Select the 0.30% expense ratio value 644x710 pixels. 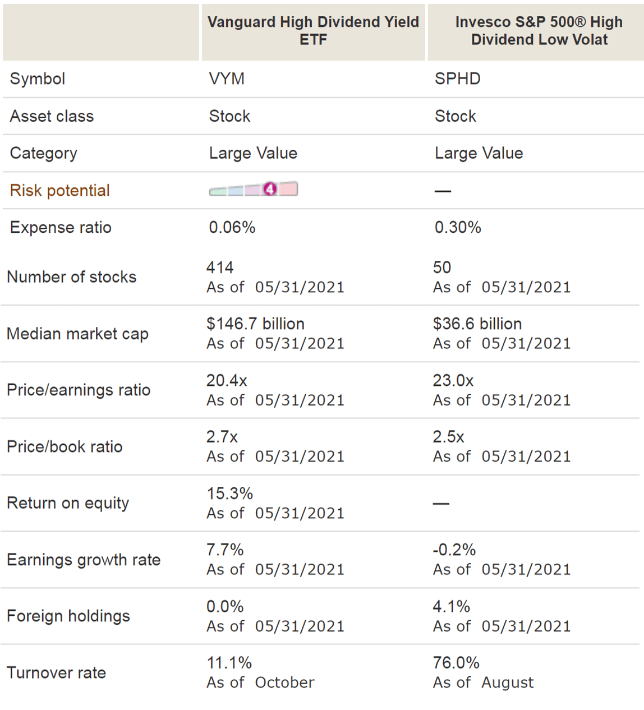pos(458,227)
